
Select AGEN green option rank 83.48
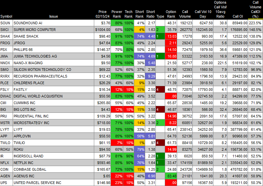coord(171,176)
